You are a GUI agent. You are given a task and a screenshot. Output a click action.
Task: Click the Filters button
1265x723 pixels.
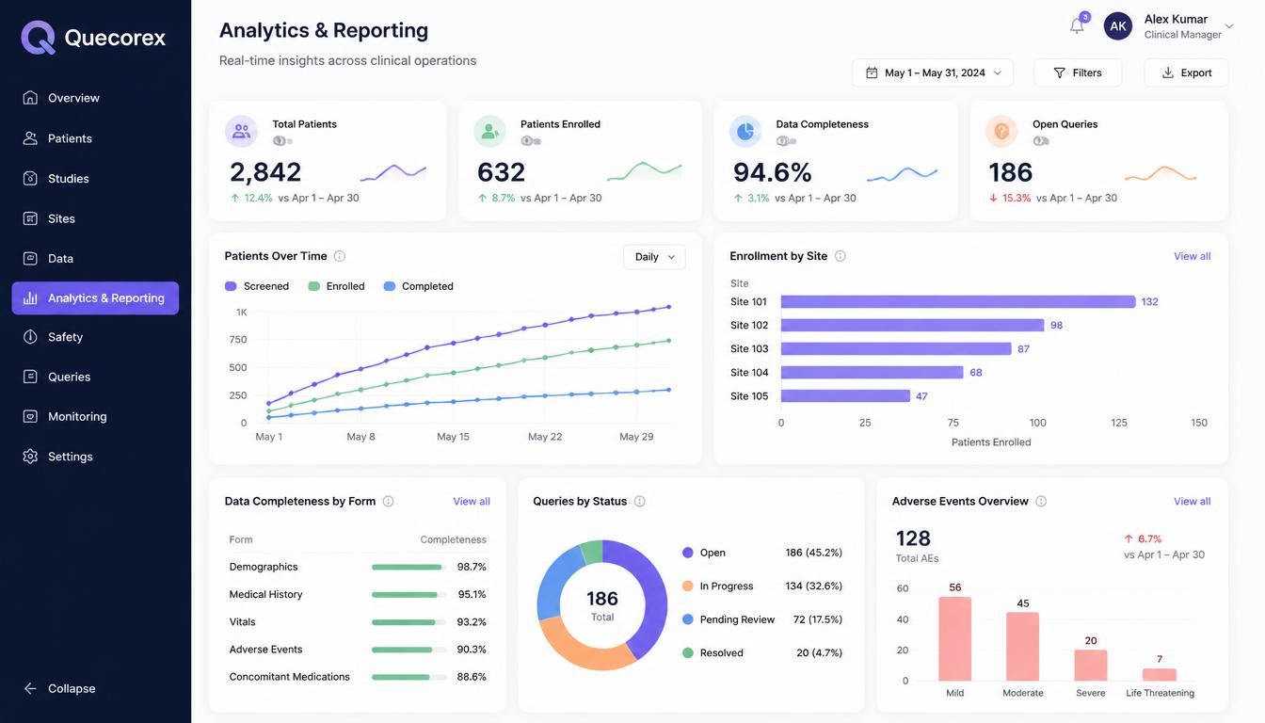click(x=1078, y=72)
